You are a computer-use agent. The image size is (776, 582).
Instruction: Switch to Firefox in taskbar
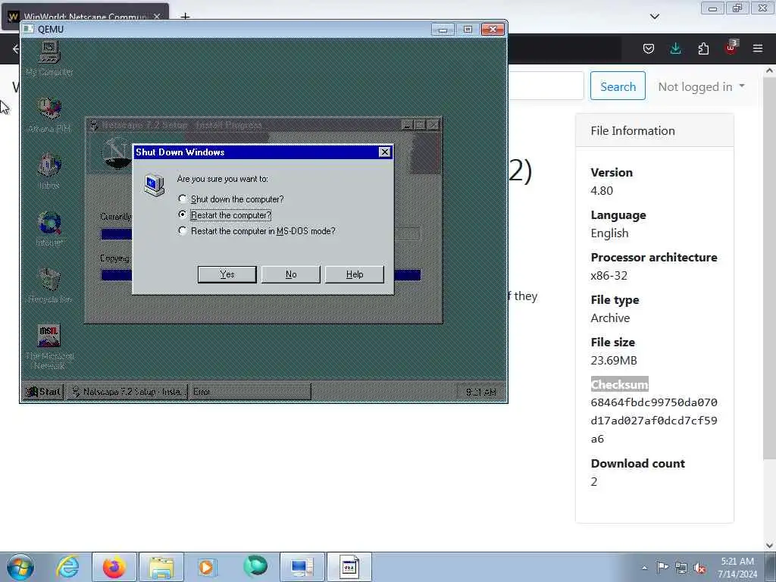point(114,567)
